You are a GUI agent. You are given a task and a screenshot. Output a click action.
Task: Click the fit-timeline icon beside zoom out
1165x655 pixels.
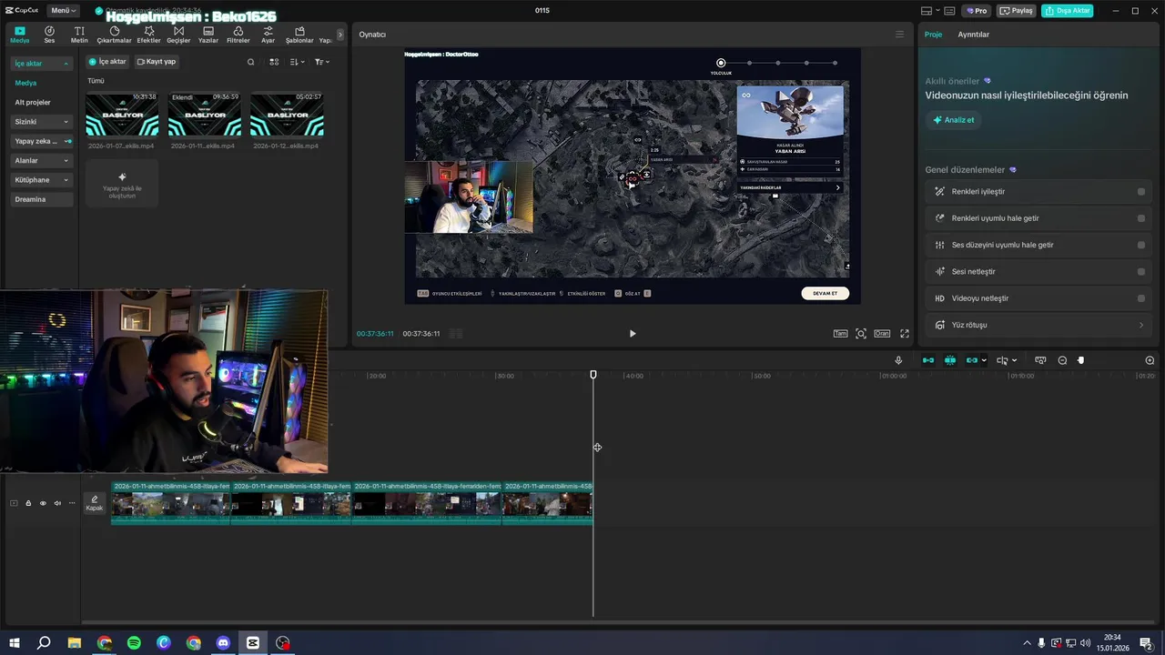1040,360
